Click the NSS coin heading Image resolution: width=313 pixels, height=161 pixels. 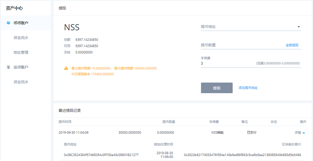pyautogui.click(x=72, y=27)
